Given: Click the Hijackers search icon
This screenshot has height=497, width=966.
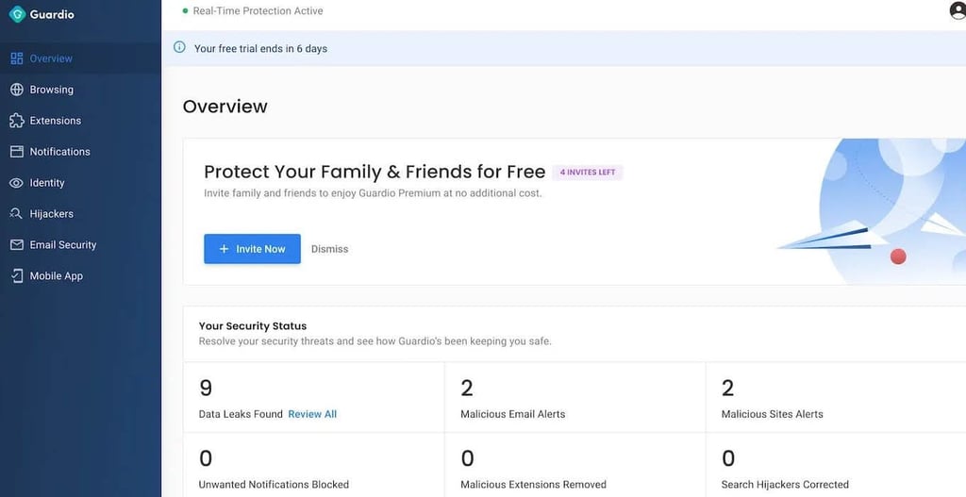Looking at the screenshot, I should pyautogui.click(x=17, y=214).
